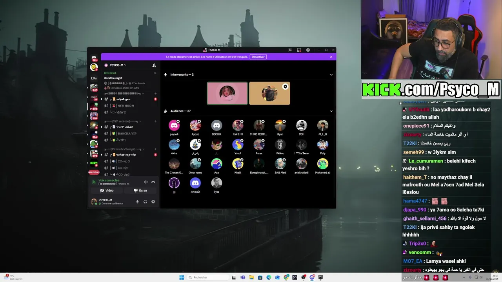502x282 pixels.
Task: Open AhmeD audience member avatar
Action: 195,183
